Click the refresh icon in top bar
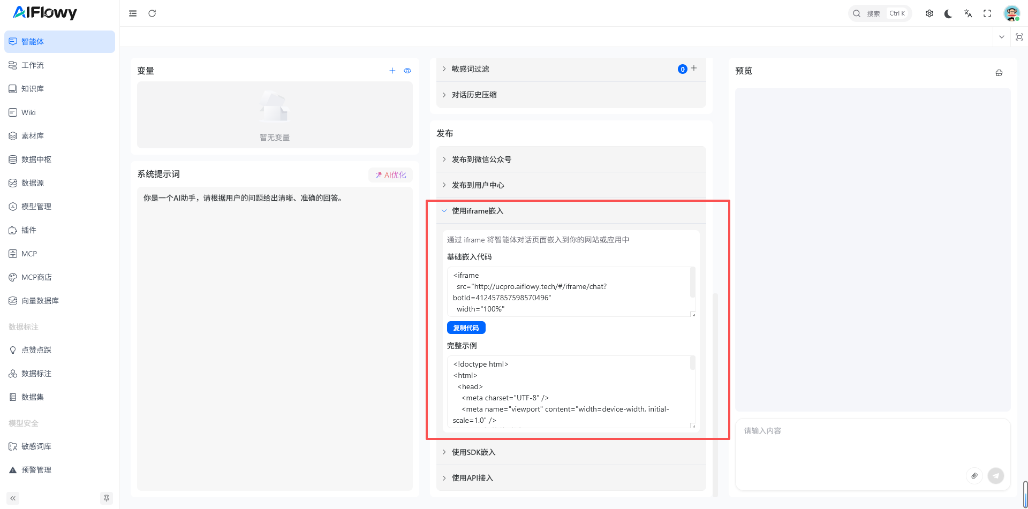 152,13
